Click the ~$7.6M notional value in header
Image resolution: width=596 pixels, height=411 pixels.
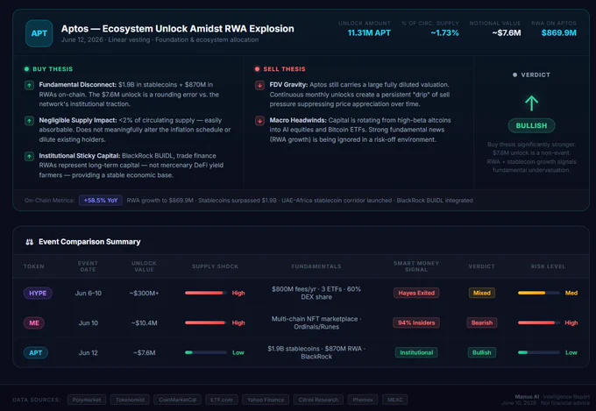point(507,33)
